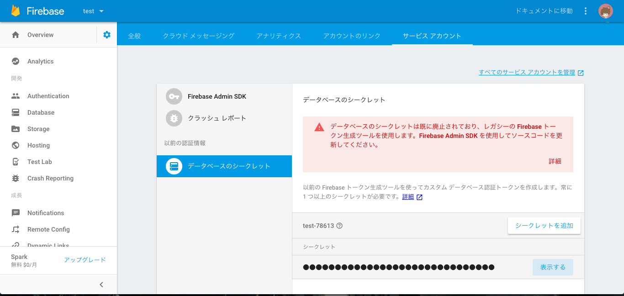Open the test project dropdown
This screenshot has height=296, width=624.
(93, 11)
